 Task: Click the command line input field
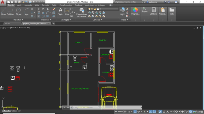106,107
